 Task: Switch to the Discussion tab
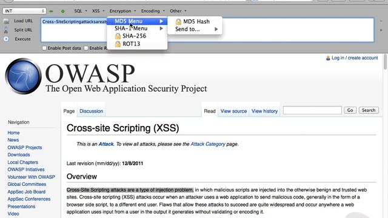[91, 111]
